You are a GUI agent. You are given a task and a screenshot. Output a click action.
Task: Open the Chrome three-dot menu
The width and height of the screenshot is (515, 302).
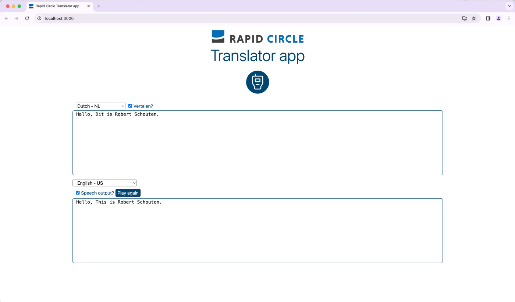point(509,18)
